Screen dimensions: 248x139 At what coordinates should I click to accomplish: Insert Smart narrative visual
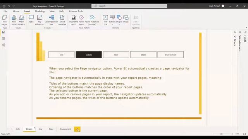62,20
